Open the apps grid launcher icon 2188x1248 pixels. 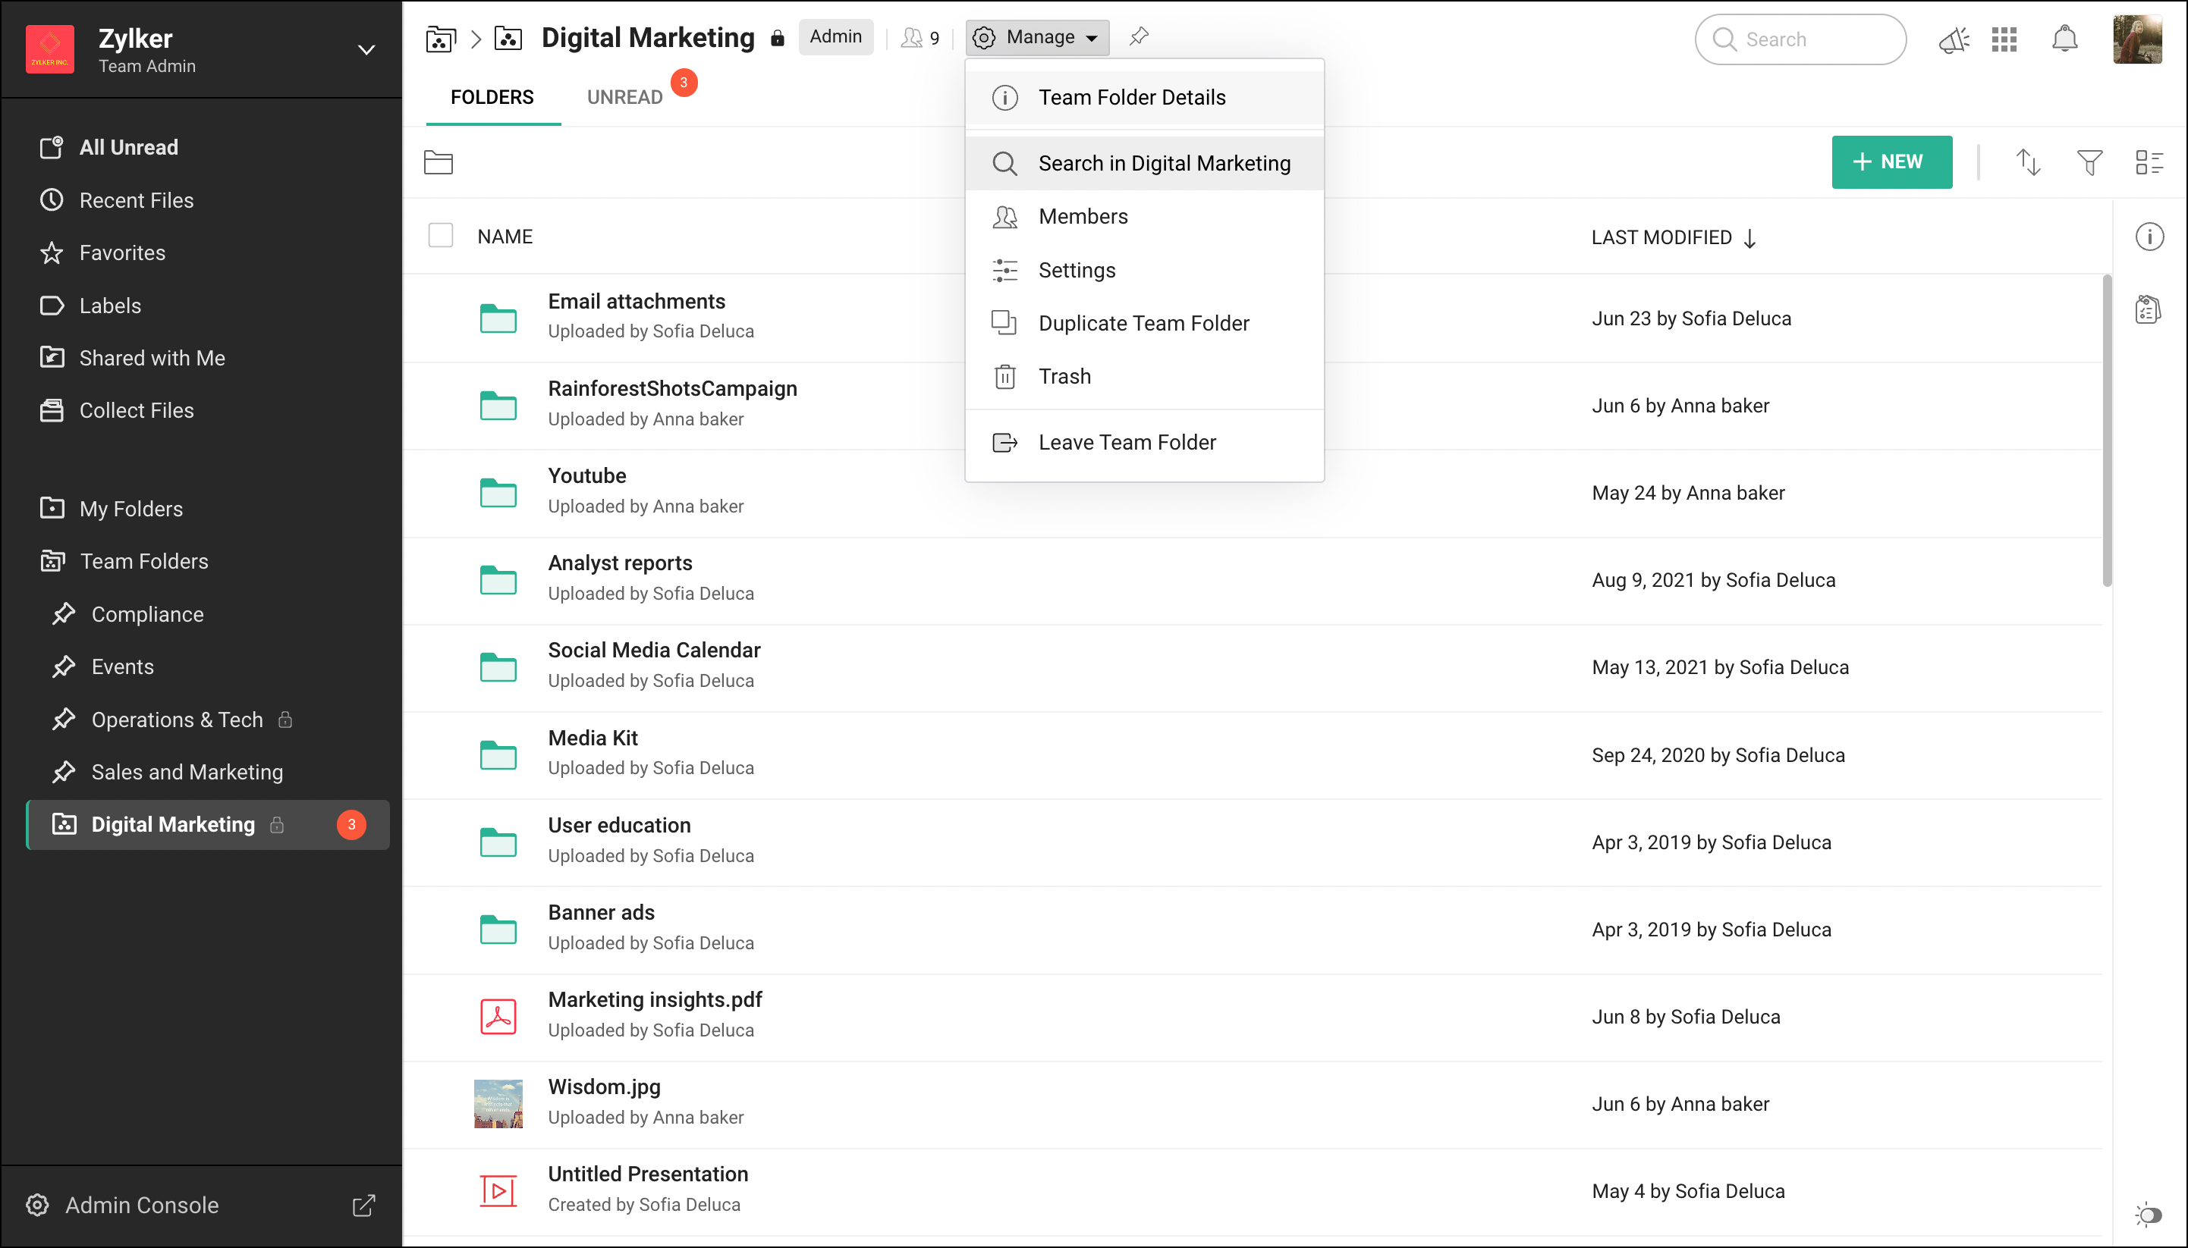[2004, 39]
